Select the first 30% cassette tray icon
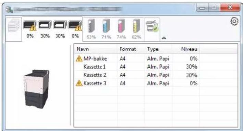 [45, 25]
